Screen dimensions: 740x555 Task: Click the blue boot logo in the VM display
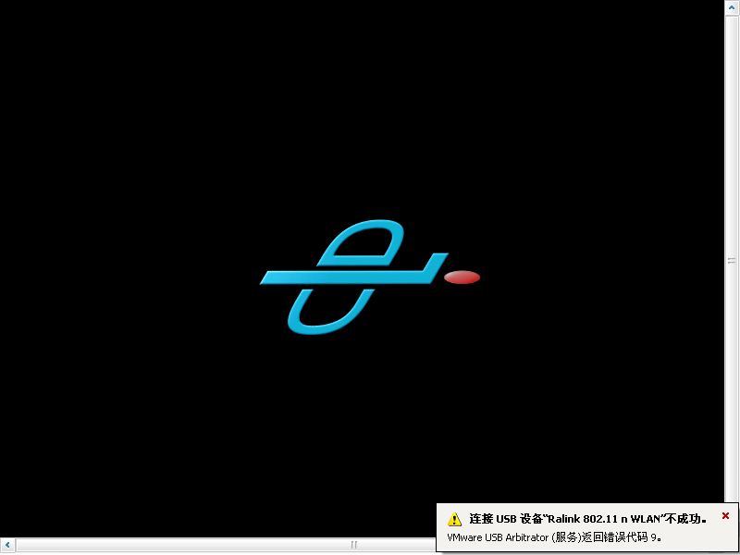[369, 277]
